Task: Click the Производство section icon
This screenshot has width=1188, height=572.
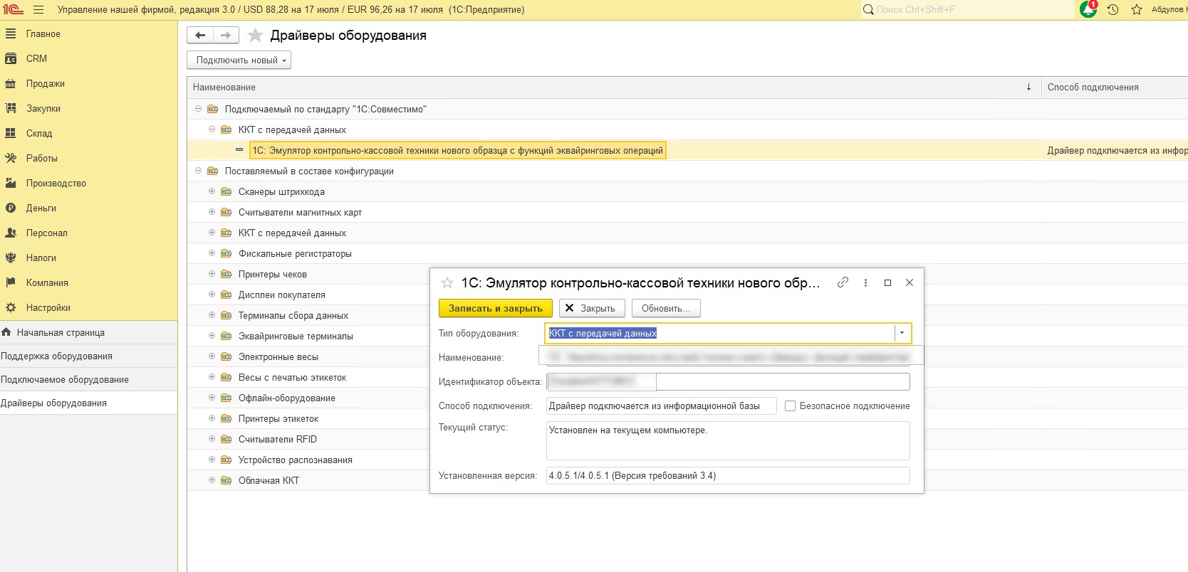Action: tap(11, 183)
